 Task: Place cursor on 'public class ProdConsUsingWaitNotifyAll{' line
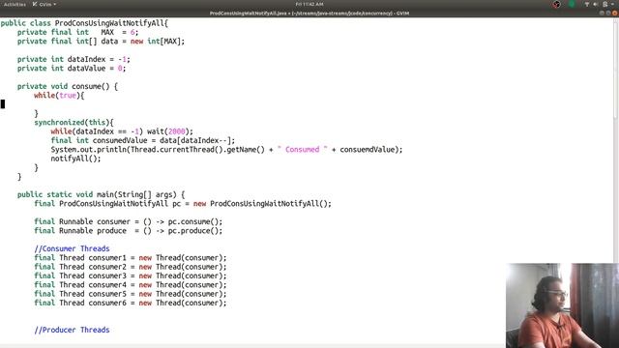(x=84, y=23)
